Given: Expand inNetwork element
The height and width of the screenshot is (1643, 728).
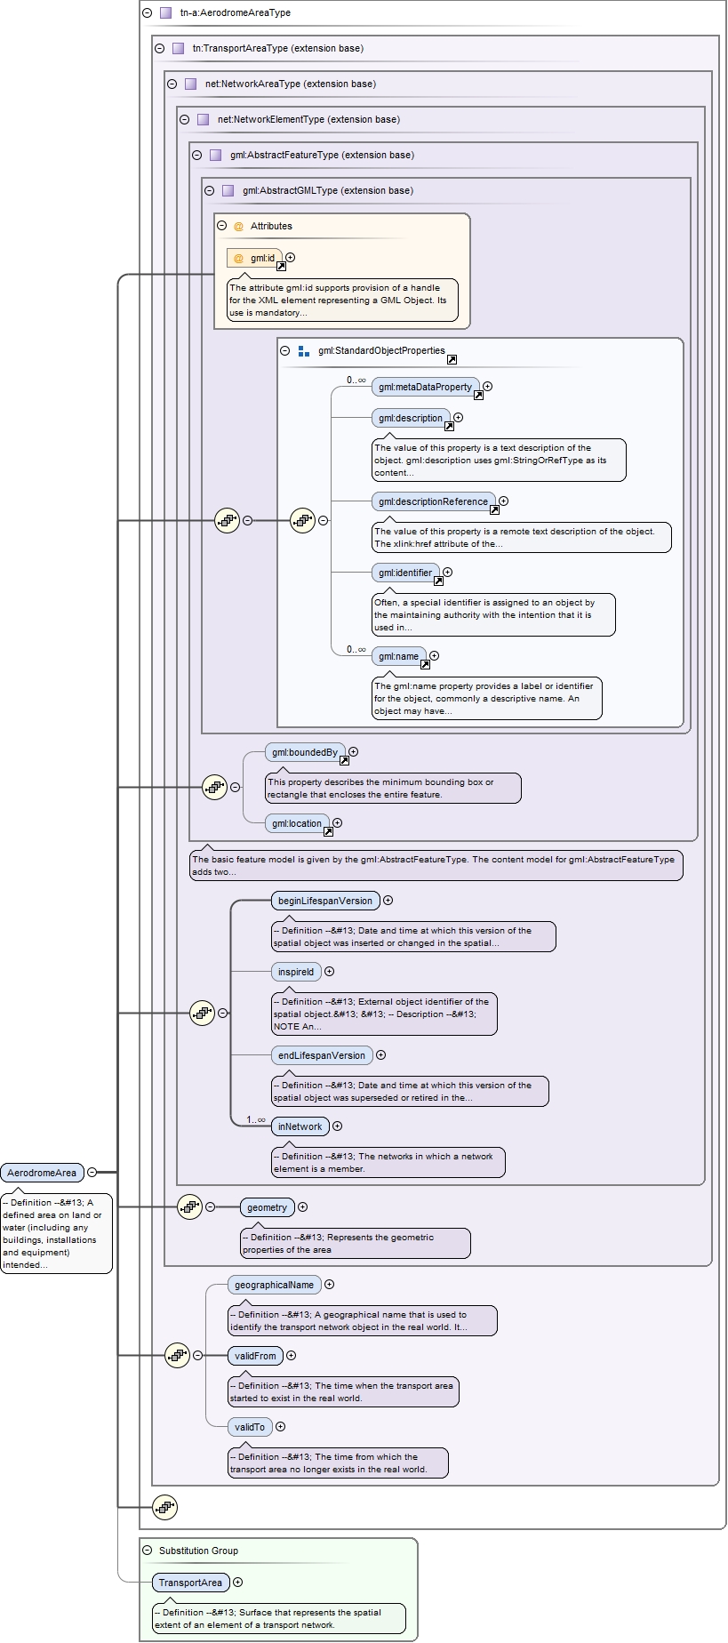Looking at the screenshot, I should pos(337,1126).
